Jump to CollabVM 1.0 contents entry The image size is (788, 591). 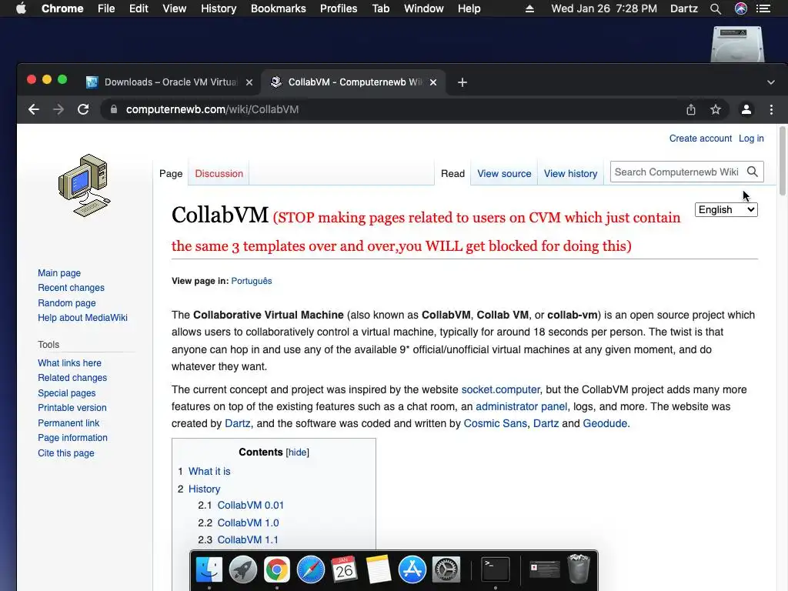pos(248,523)
